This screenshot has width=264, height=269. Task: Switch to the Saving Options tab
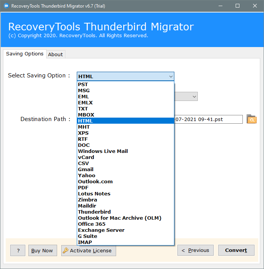[x=25, y=54]
